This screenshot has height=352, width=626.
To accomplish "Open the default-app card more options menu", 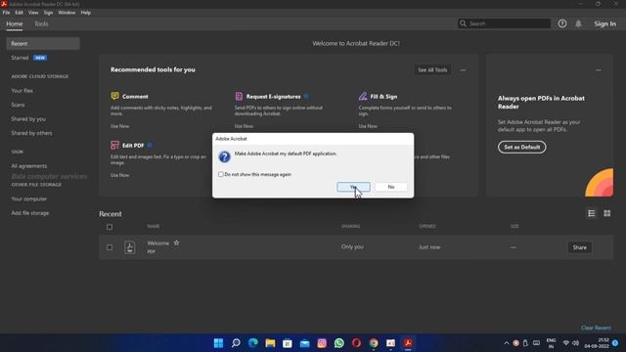I will [598, 70].
